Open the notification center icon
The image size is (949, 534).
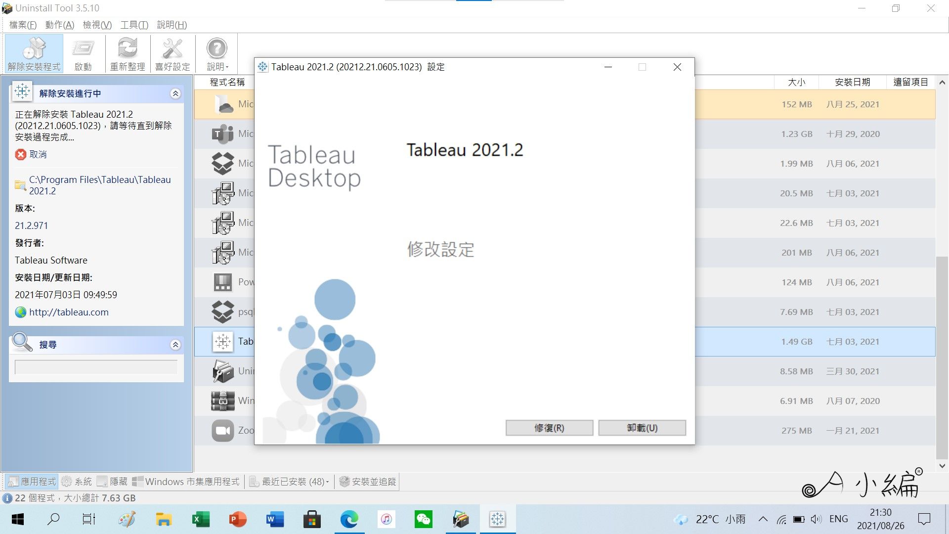point(924,519)
